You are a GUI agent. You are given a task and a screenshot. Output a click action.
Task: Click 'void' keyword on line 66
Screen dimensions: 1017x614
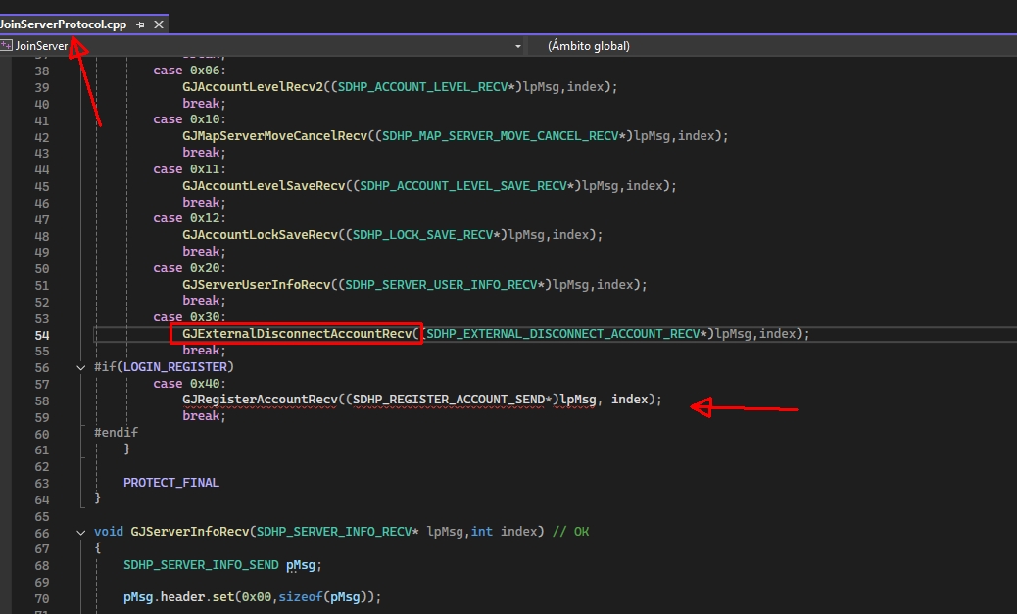[109, 532]
